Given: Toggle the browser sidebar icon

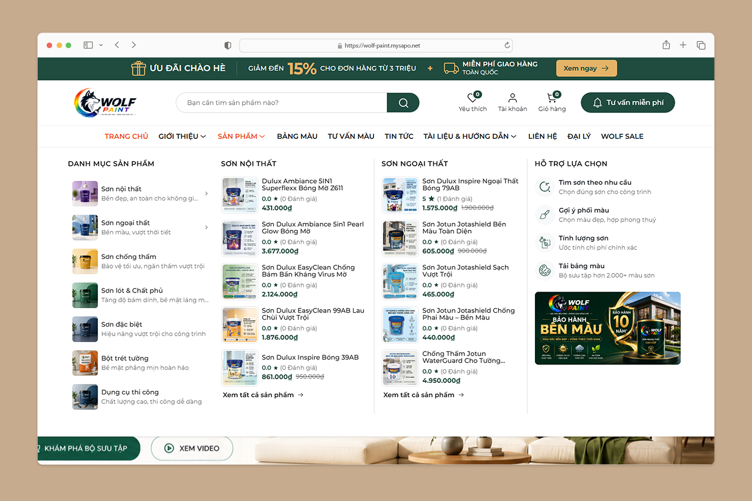Looking at the screenshot, I should [88, 45].
